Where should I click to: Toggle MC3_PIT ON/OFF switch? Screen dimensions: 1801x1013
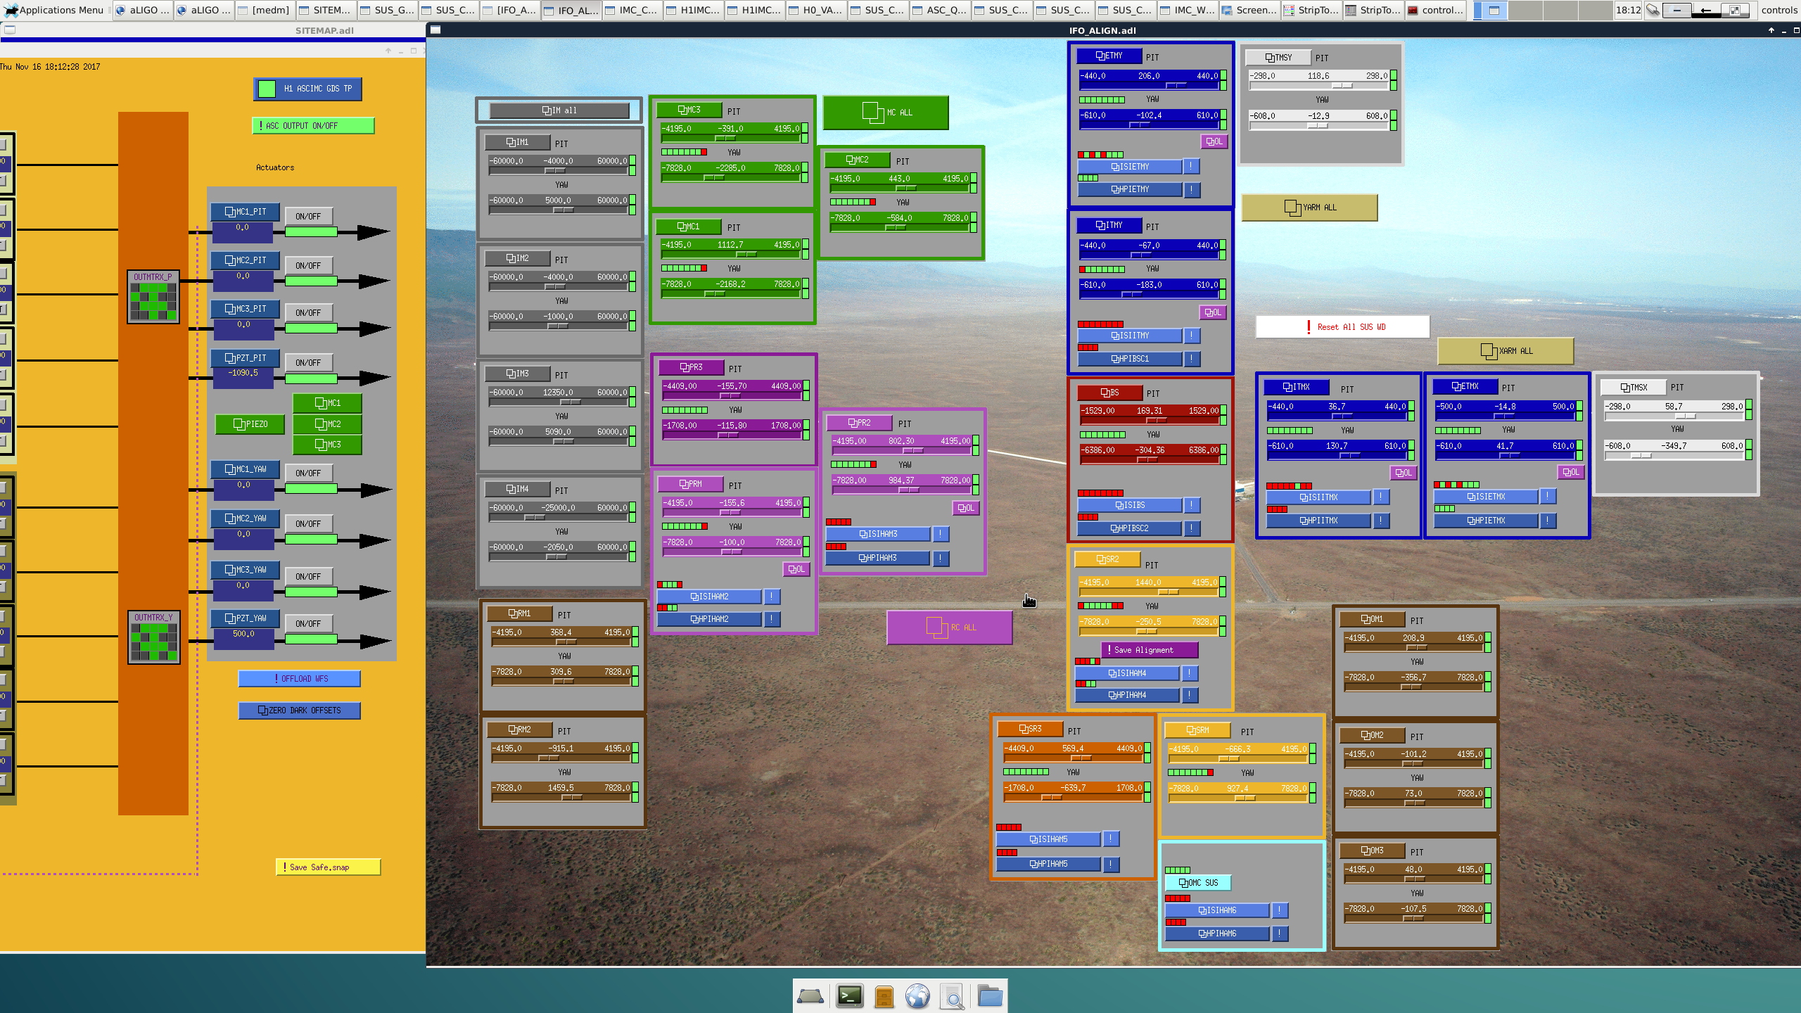point(308,313)
